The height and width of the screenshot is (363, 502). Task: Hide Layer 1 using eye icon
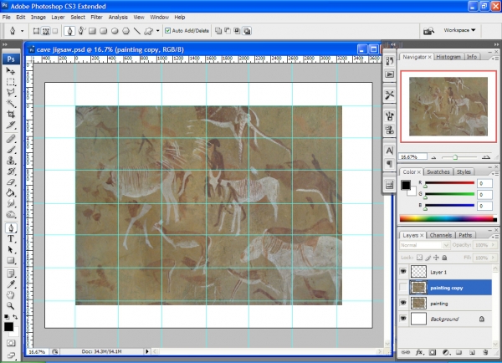tap(403, 272)
